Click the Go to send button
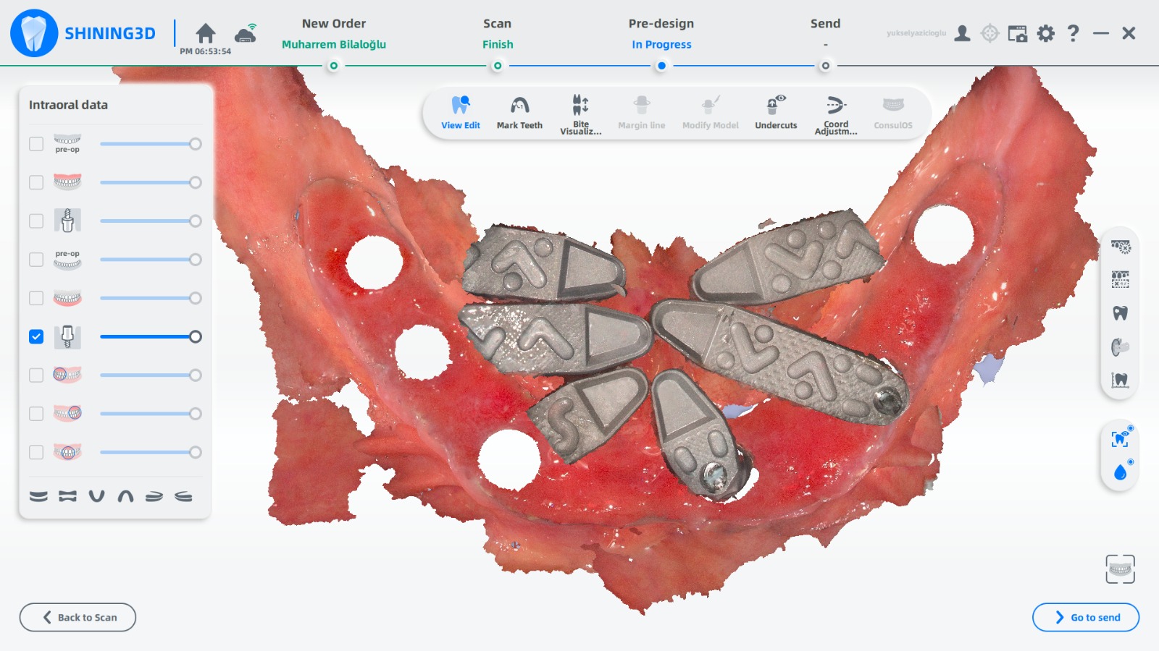The height and width of the screenshot is (651, 1159). pyautogui.click(x=1085, y=617)
